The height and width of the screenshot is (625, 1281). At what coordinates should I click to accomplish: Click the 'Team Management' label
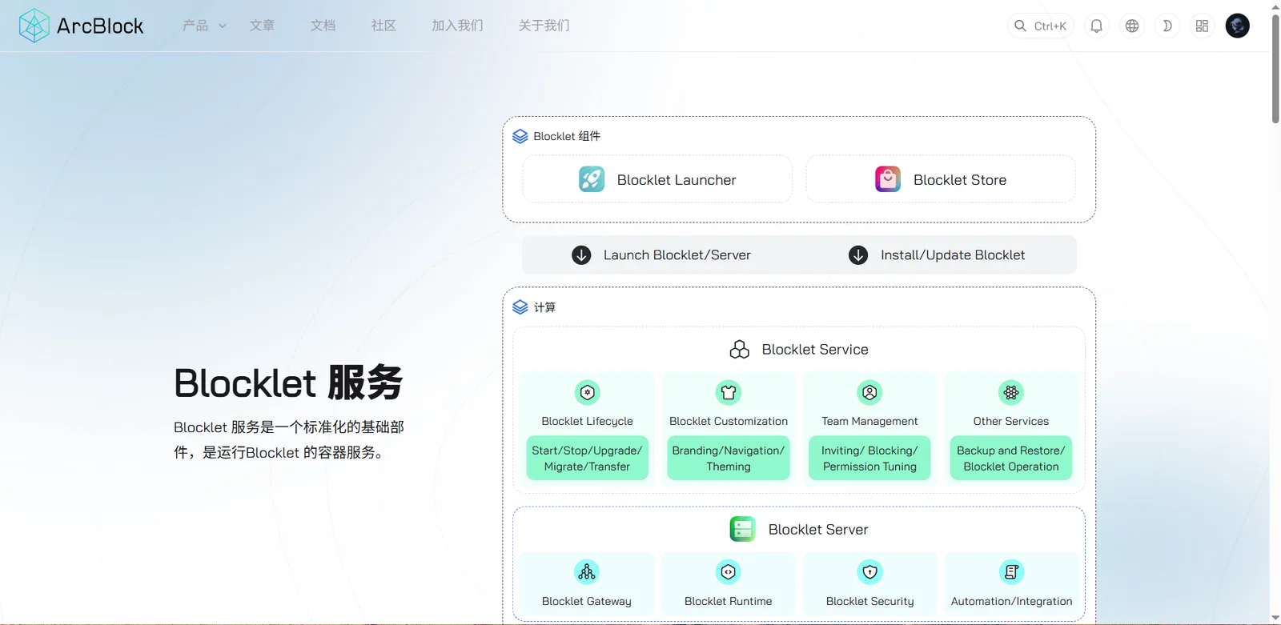pos(869,421)
